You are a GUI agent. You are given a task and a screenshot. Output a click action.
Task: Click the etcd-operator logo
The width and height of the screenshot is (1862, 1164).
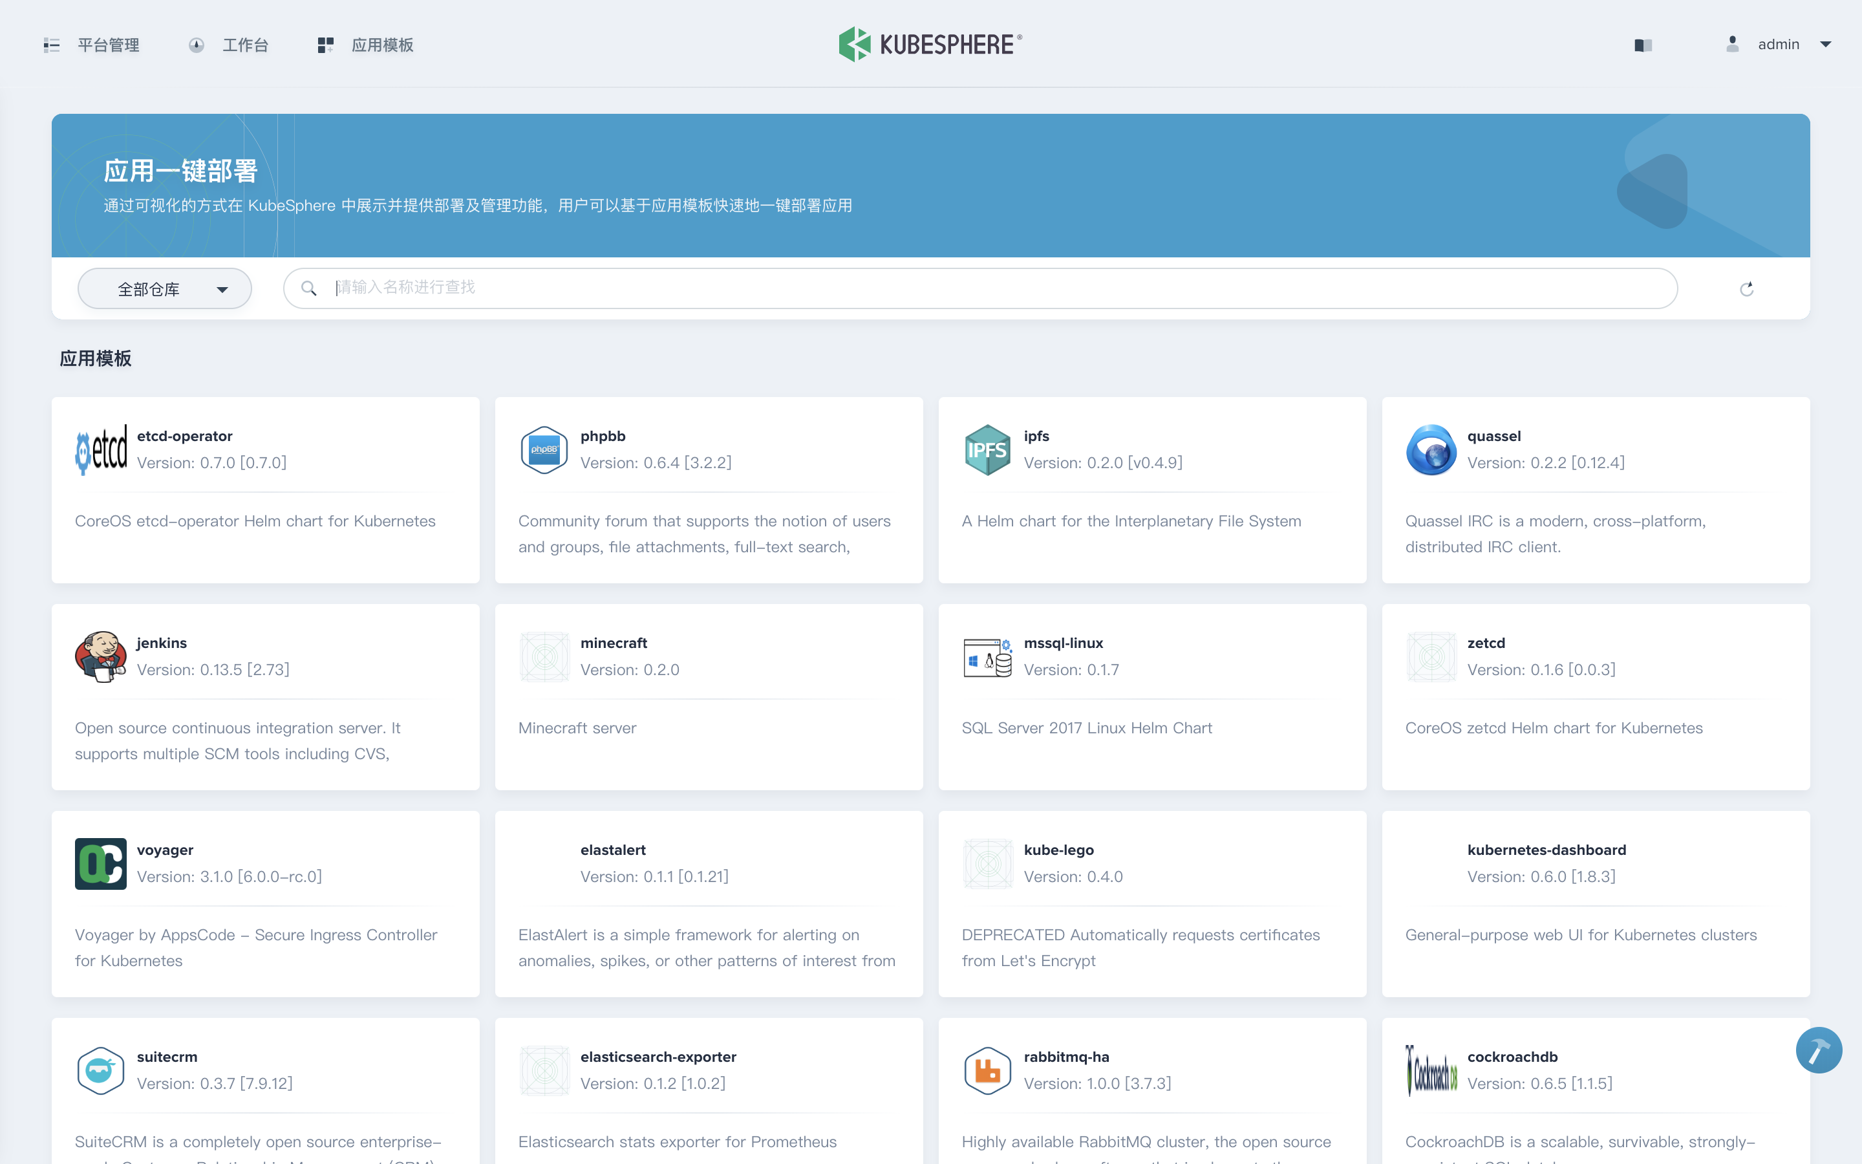101,449
